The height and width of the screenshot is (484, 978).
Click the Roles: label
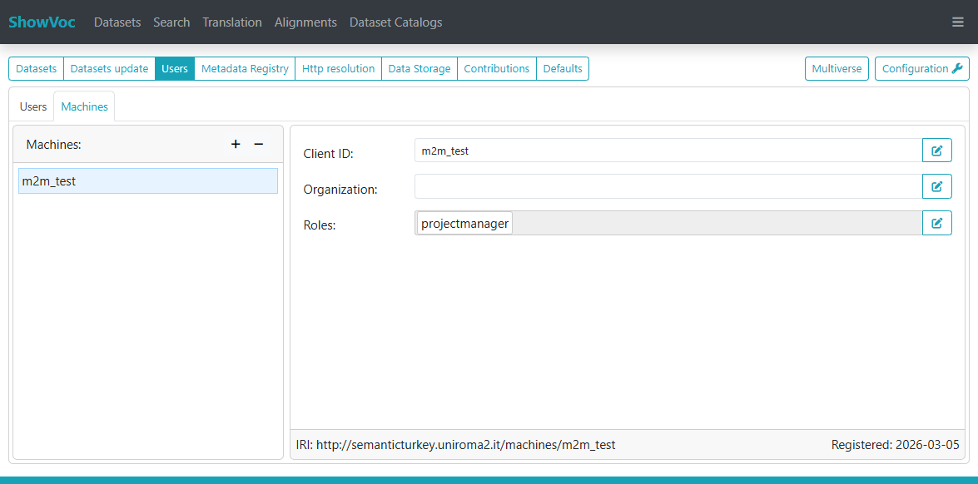(320, 225)
